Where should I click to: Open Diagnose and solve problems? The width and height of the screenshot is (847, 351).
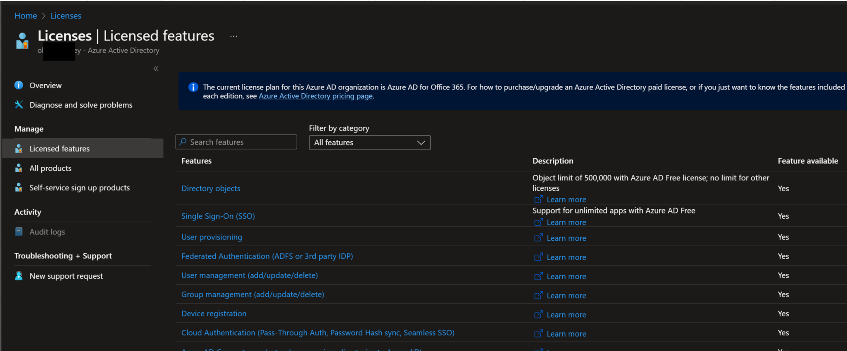[81, 105]
